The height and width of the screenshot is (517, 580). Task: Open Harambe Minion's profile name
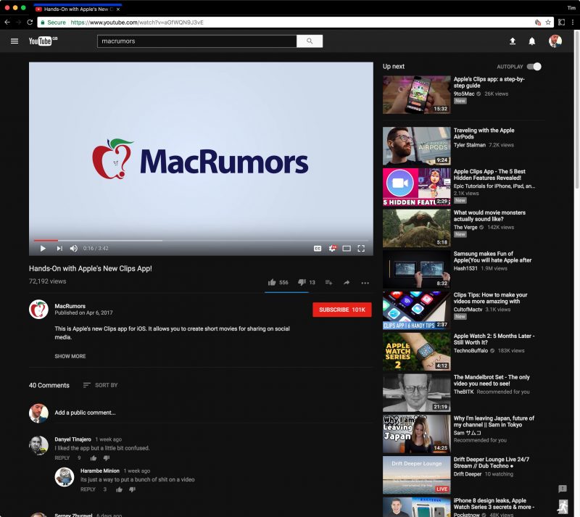100,471
